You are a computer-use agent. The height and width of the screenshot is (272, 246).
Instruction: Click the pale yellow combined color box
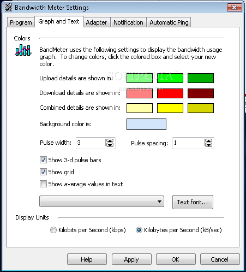pyautogui.click(x=140, y=108)
